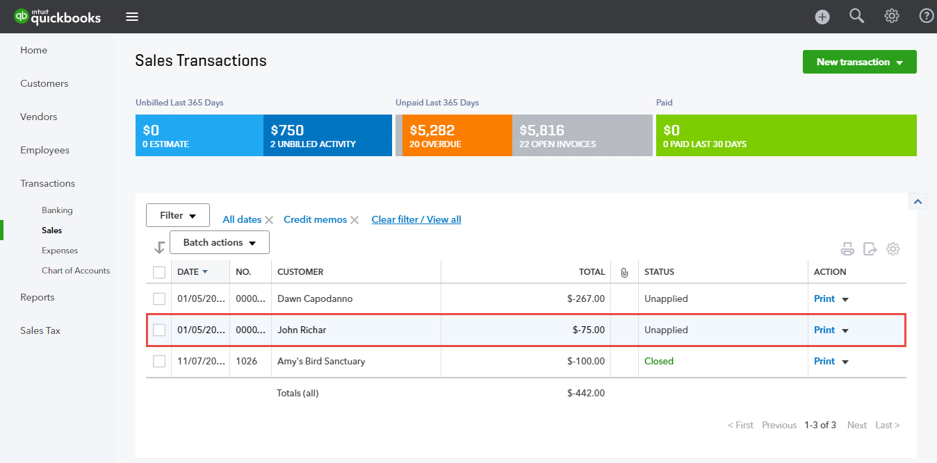Click the 1026 number cell
The height and width of the screenshot is (463, 937).
pyautogui.click(x=246, y=361)
